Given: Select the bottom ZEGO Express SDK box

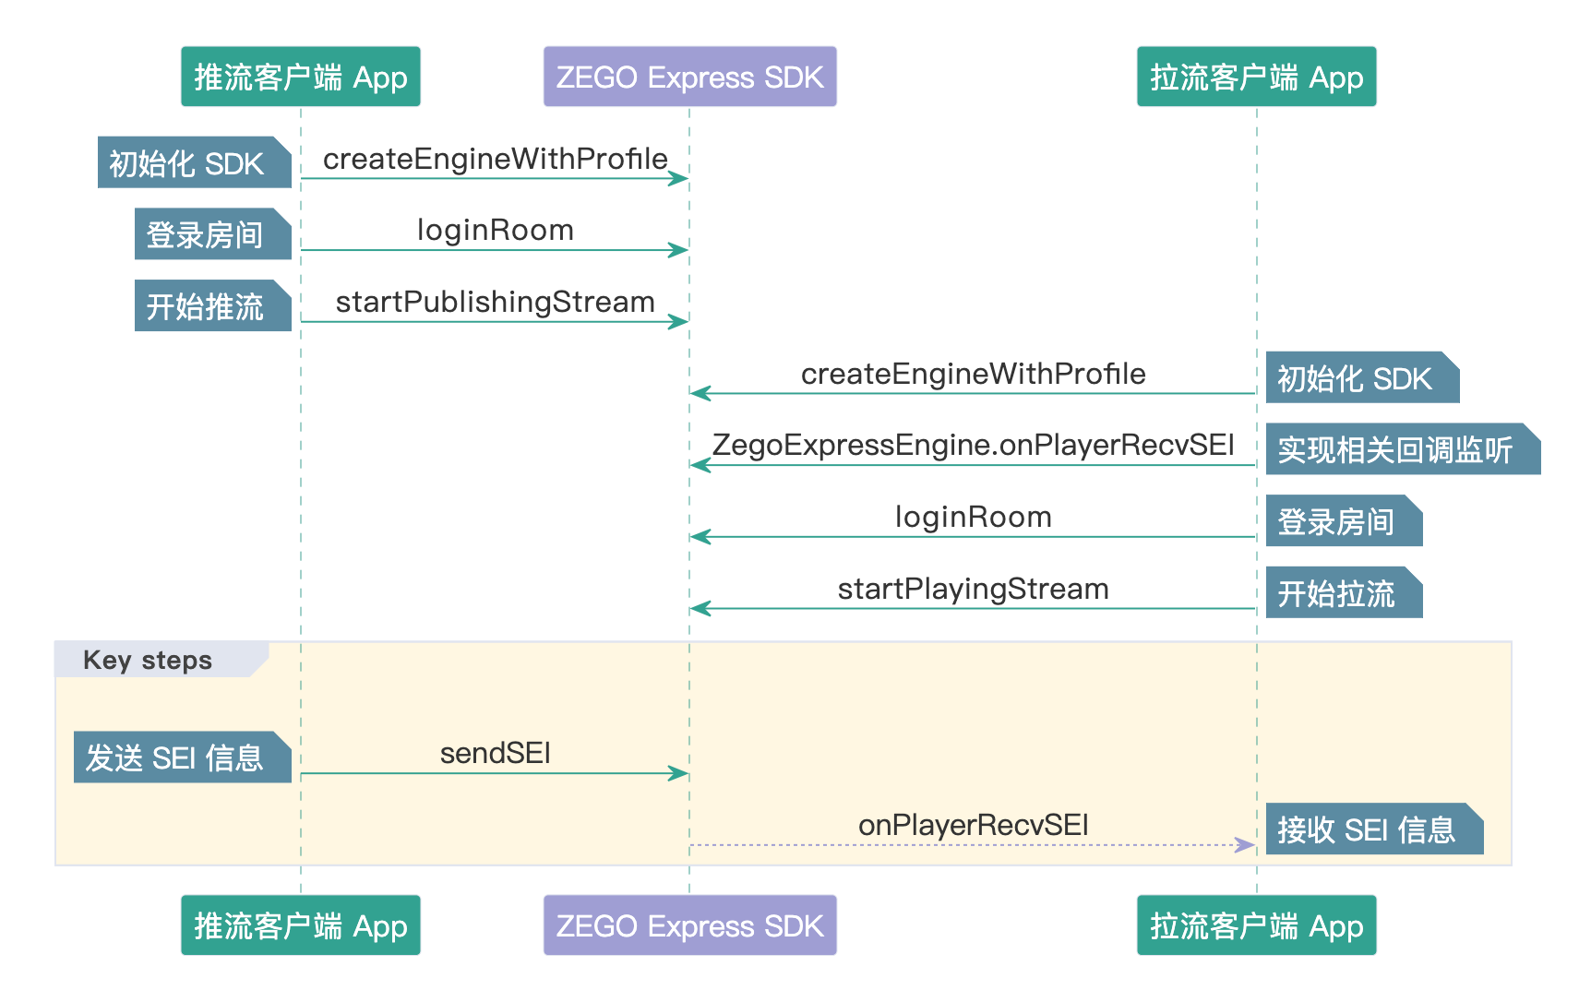Looking at the screenshot, I should 689,925.
